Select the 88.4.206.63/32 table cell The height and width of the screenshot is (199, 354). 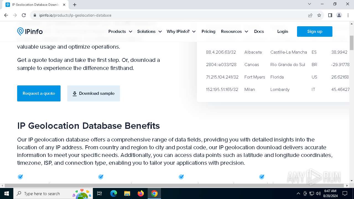pos(221,52)
